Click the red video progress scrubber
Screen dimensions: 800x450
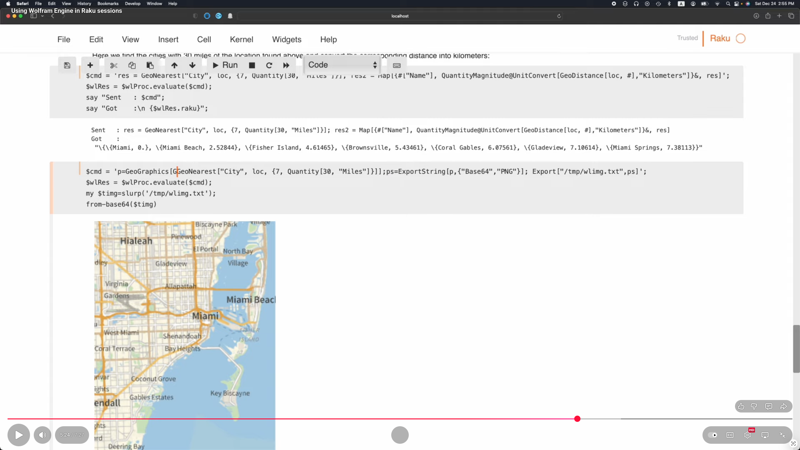pyautogui.click(x=577, y=419)
